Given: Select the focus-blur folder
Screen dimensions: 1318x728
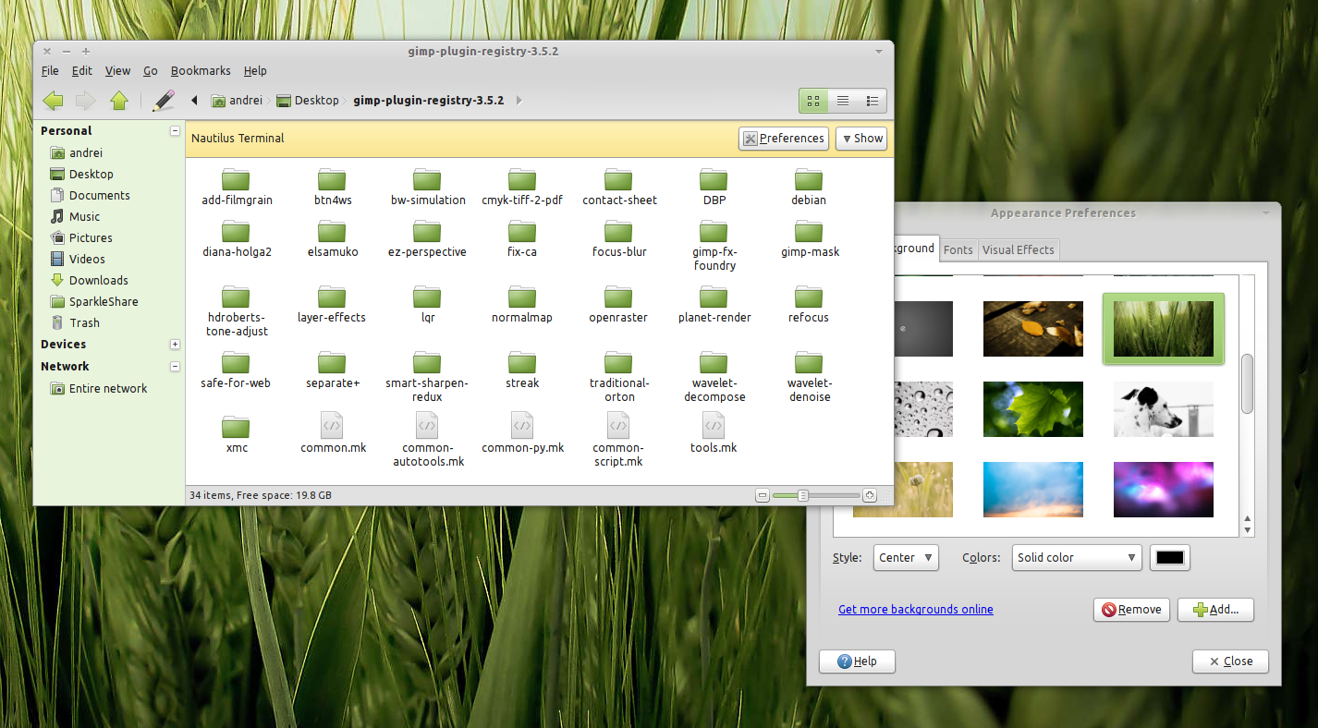Looking at the screenshot, I should click(619, 239).
